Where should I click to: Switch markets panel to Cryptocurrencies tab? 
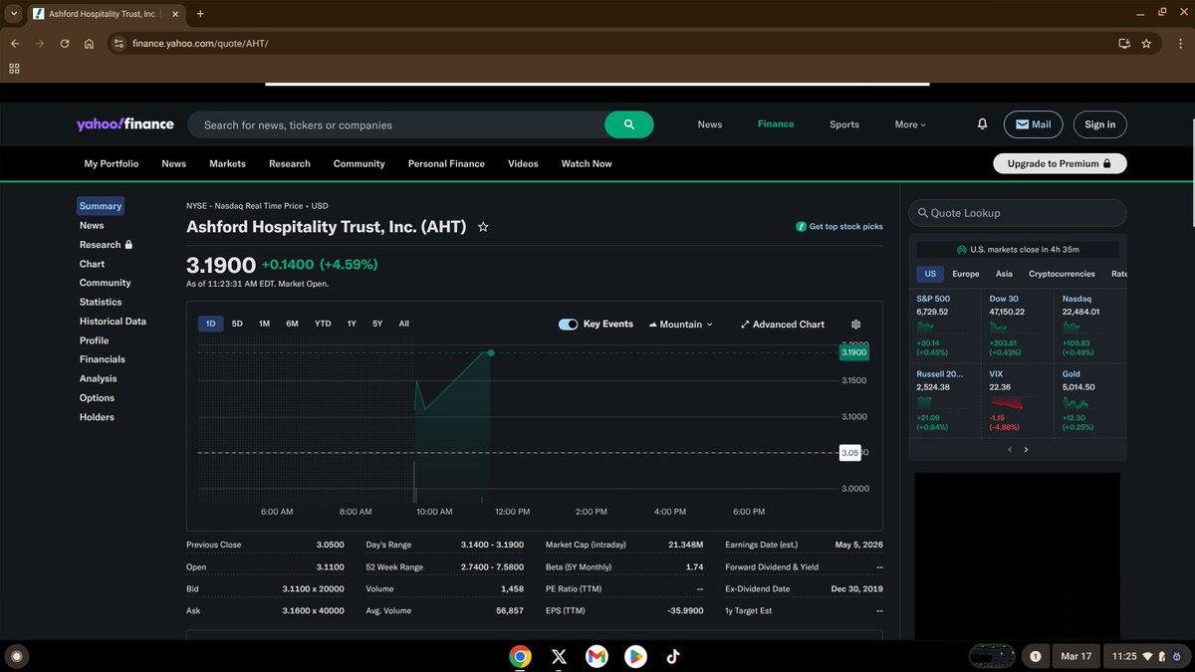(1062, 274)
